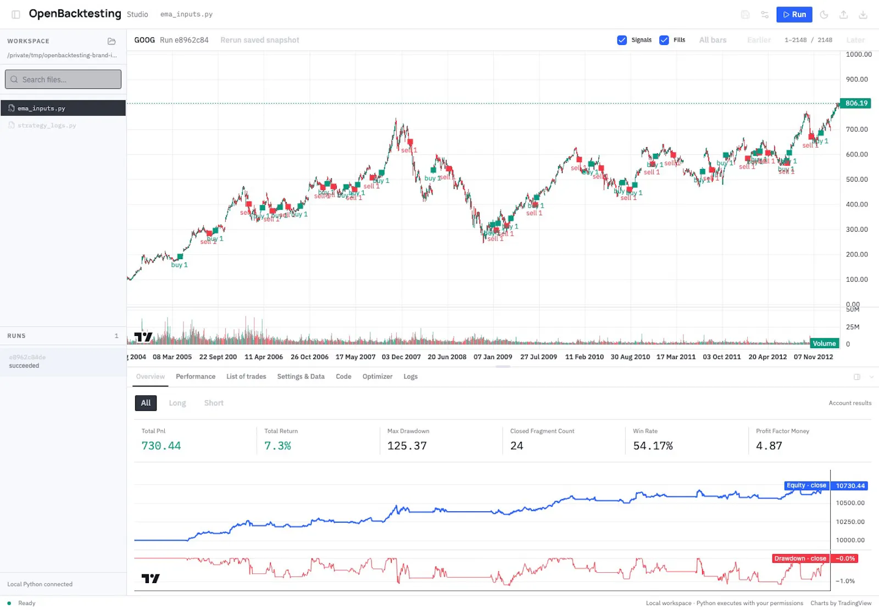The image size is (879, 610).
Task: Open the Settings & Data tab
Action: click(301, 377)
